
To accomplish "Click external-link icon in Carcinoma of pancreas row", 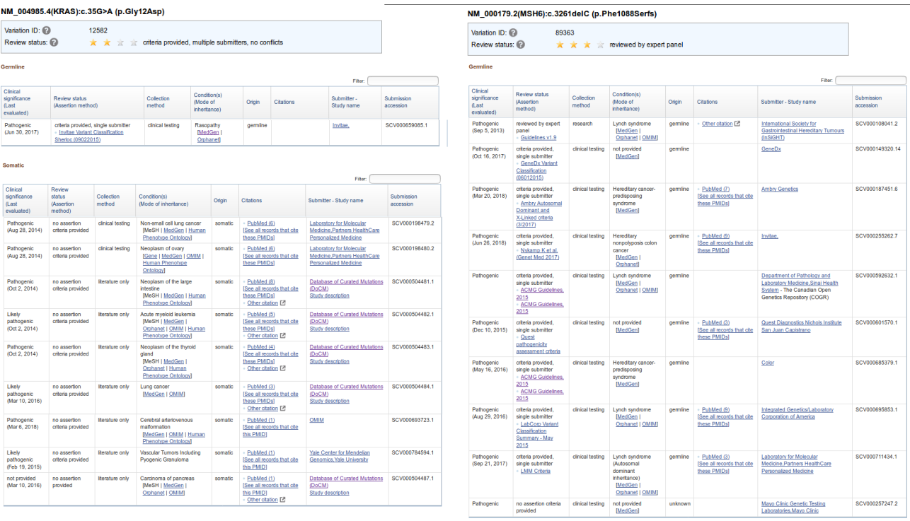I will pyautogui.click(x=283, y=500).
